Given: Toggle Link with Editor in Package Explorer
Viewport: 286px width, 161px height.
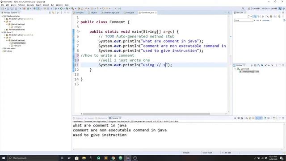Looking at the screenshot, I should [53, 13].
